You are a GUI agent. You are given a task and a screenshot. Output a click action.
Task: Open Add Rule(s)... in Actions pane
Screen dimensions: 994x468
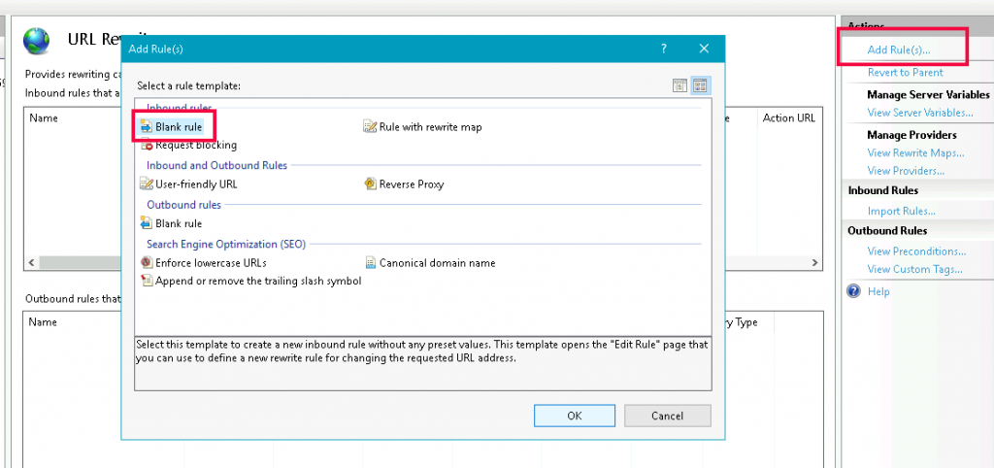click(x=898, y=50)
